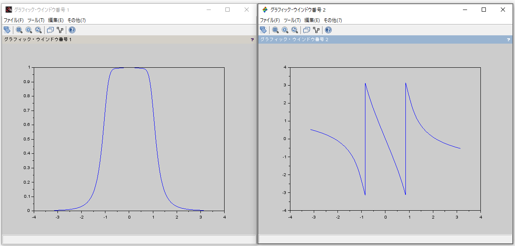515x246 pixels.
Task: Click x-axis label -3 in window 1 plot
Action: 57,217
